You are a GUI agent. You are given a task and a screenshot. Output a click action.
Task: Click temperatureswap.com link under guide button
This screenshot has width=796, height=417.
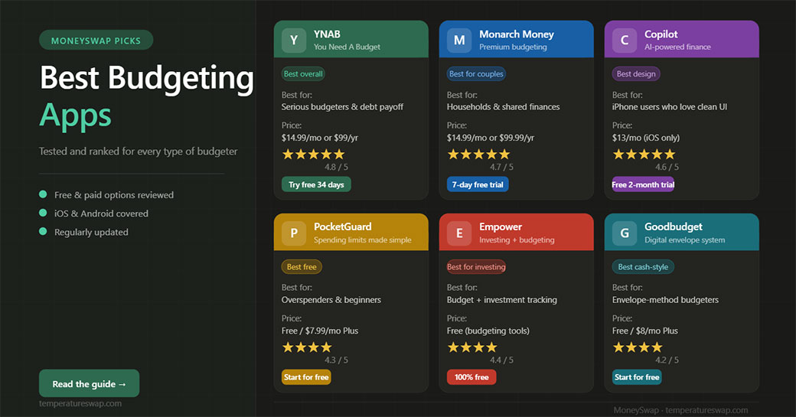[x=80, y=404]
